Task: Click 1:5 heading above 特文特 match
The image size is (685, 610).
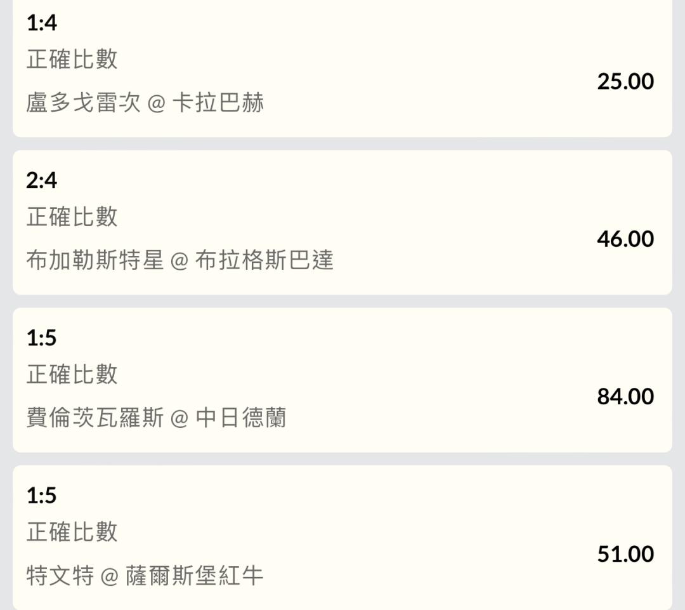Action: click(41, 495)
